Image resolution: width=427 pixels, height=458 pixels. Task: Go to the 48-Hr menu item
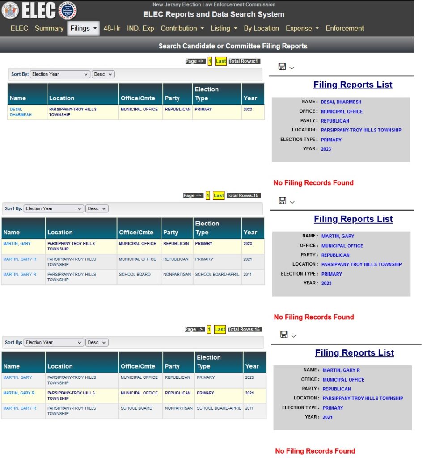112,28
